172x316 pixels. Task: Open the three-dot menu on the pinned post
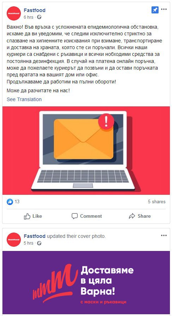[164, 10]
